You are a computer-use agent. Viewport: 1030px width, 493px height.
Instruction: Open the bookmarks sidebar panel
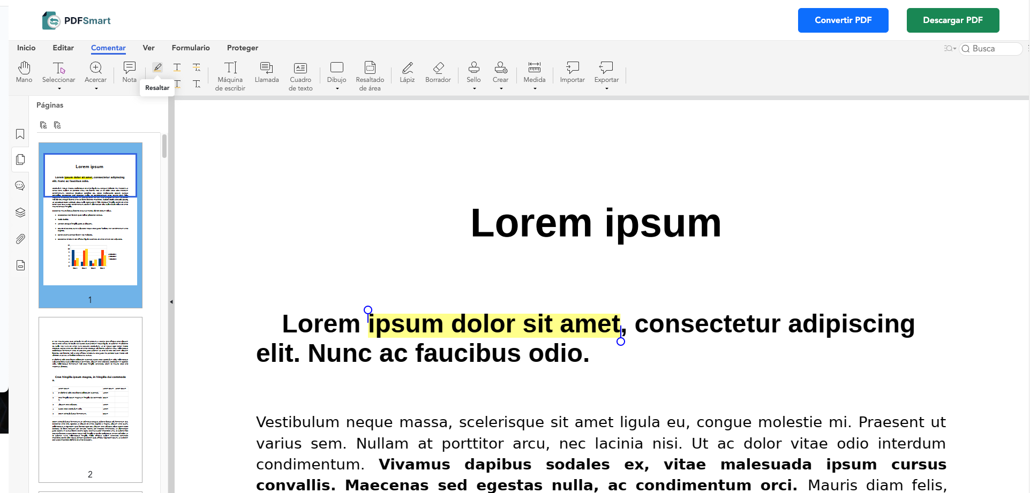pyautogui.click(x=20, y=134)
